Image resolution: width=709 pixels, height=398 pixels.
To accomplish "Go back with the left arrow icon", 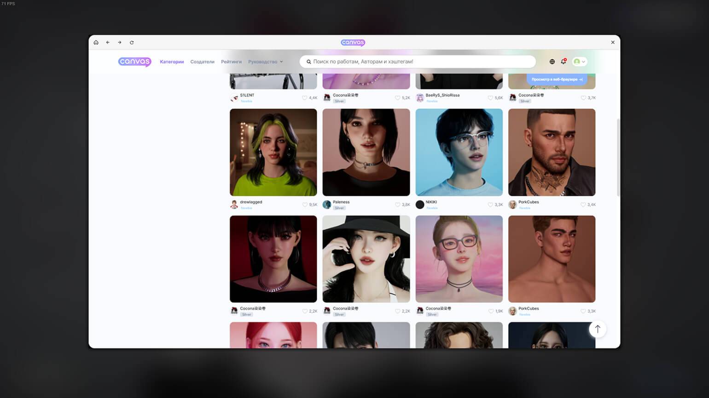I will point(108,42).
